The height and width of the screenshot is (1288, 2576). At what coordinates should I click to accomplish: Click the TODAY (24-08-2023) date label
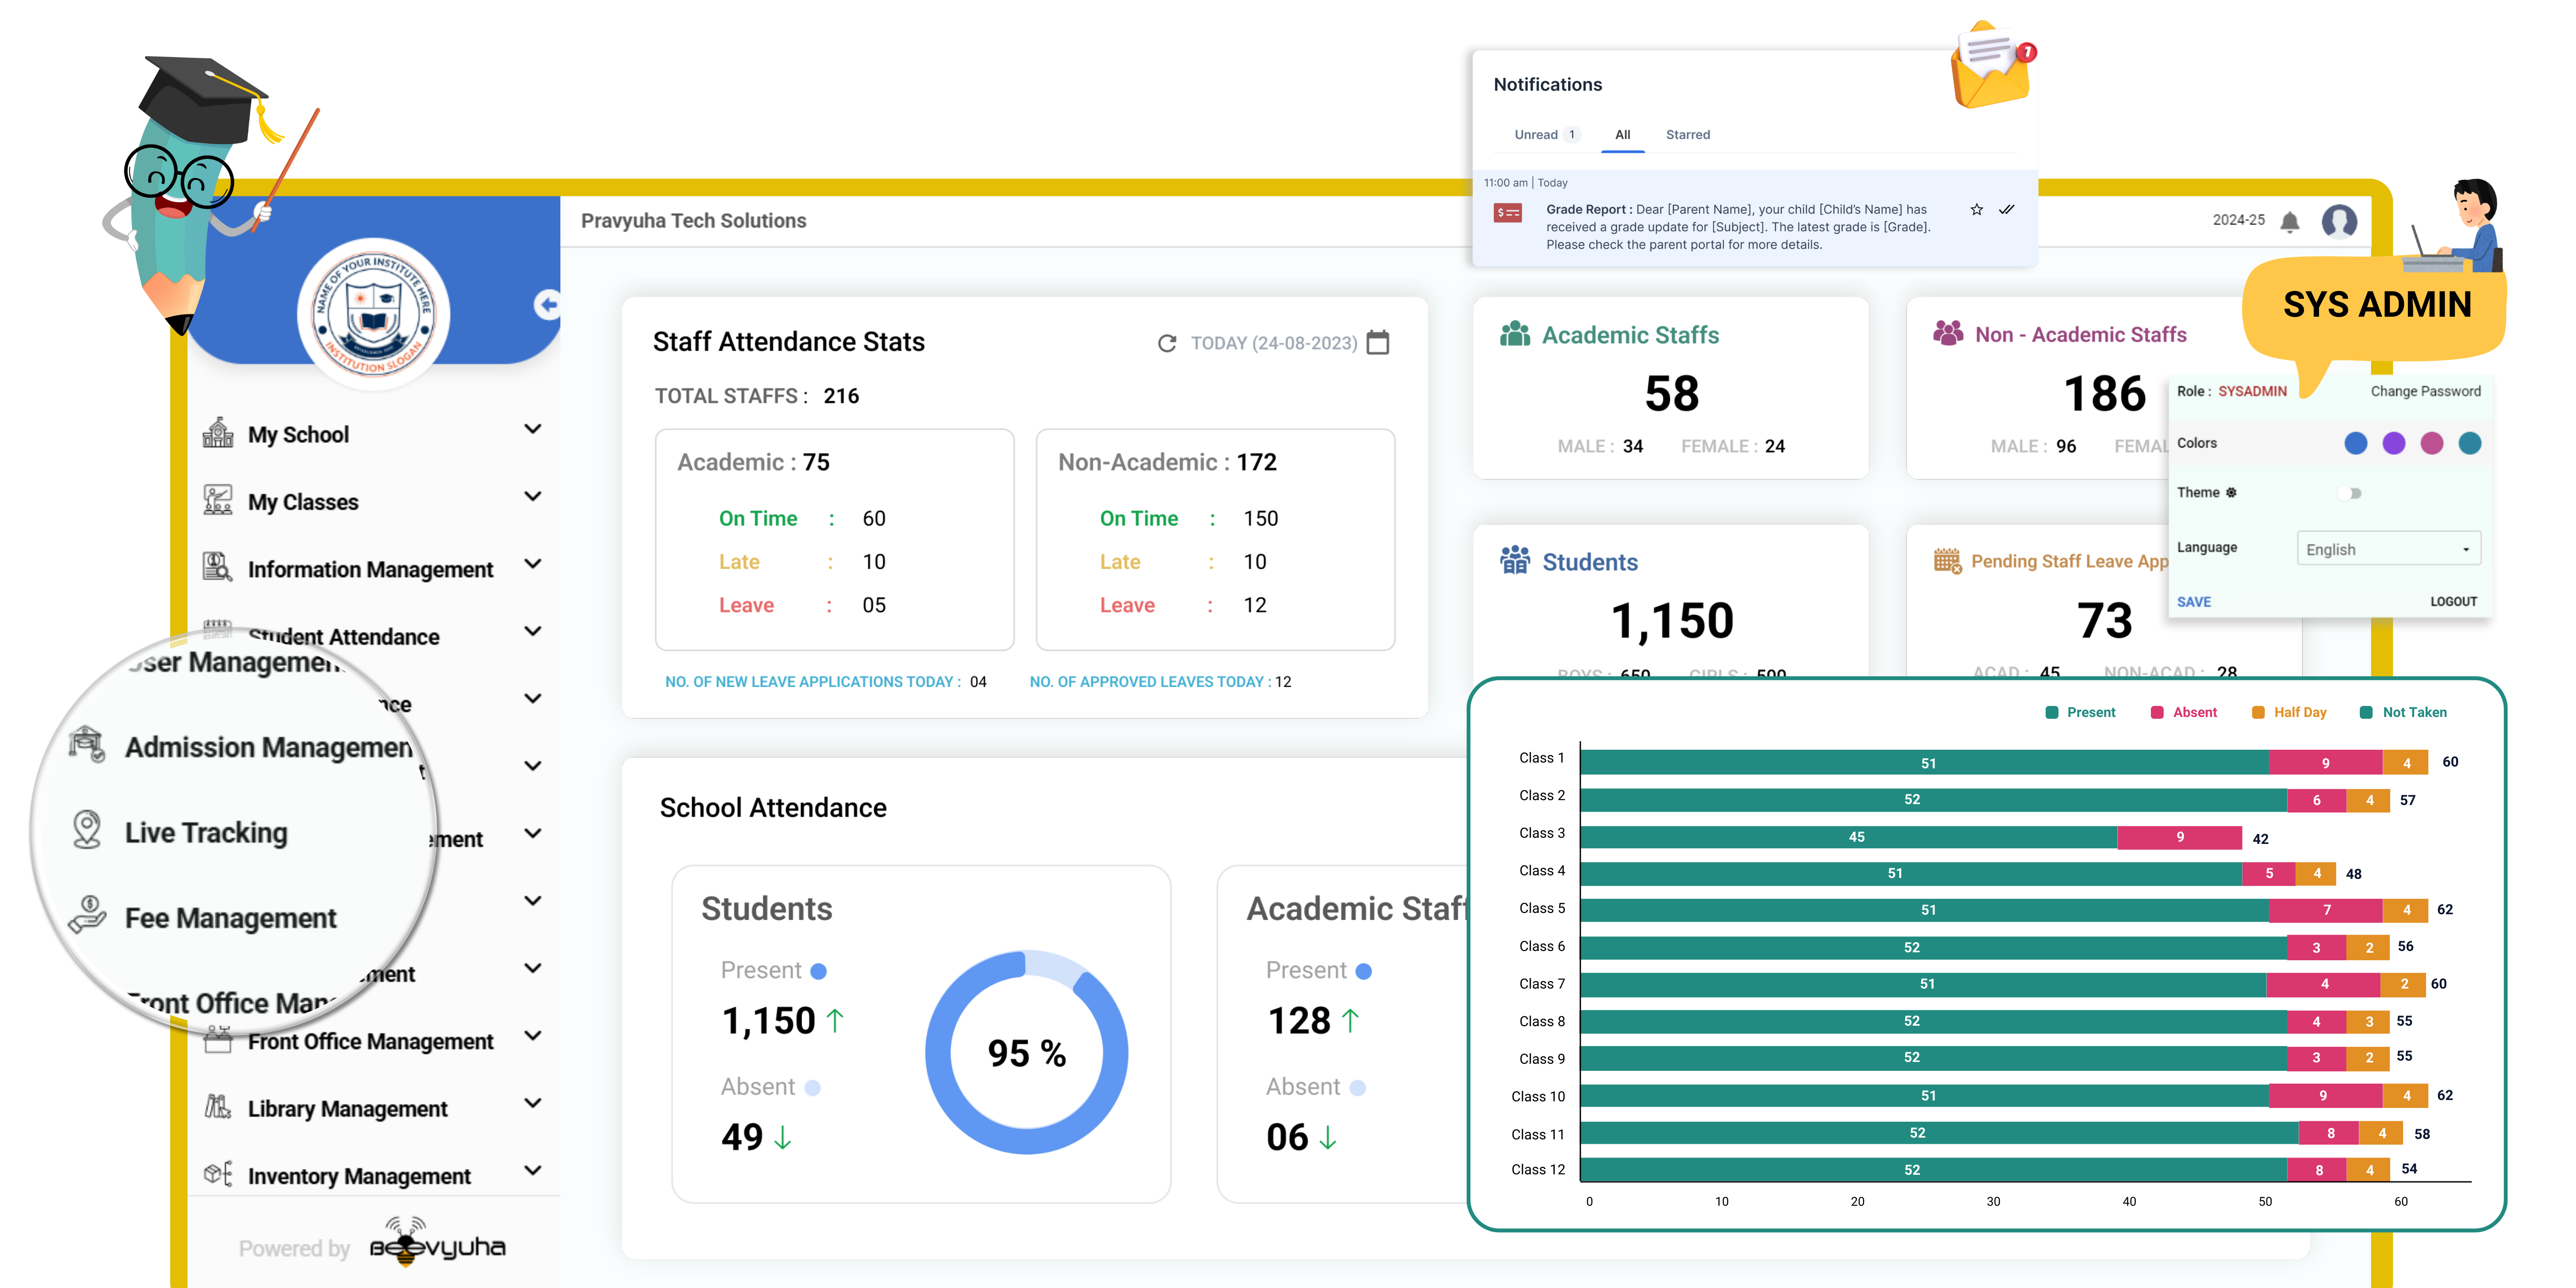point(1274,343)
